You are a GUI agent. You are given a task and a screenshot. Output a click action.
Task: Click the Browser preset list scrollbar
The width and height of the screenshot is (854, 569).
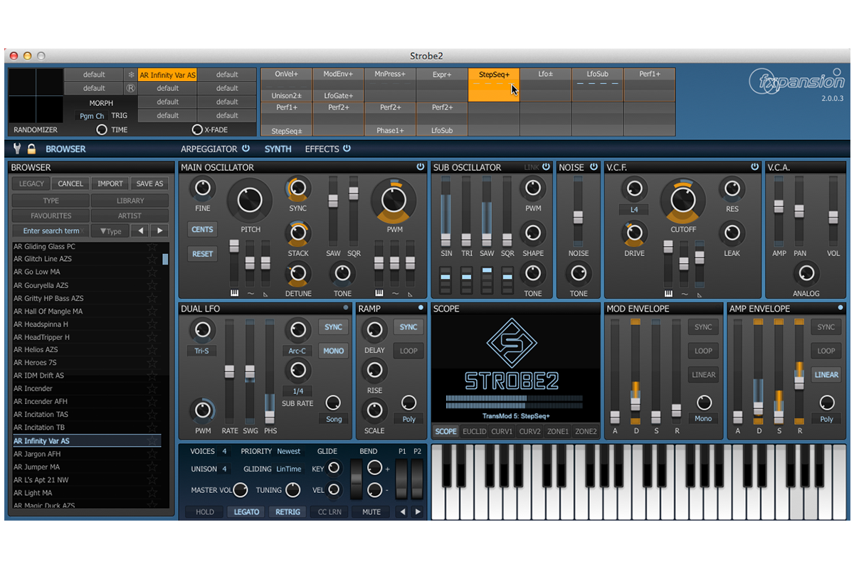point(165,260)
